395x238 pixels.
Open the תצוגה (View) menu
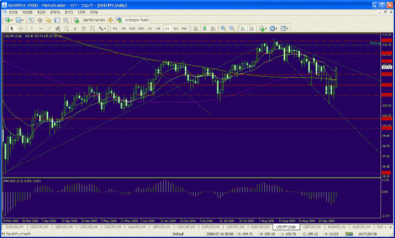point(27,12)
